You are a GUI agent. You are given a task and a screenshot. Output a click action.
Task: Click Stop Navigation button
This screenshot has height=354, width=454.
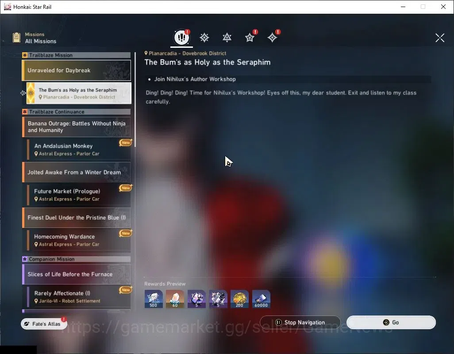[300, 323]
